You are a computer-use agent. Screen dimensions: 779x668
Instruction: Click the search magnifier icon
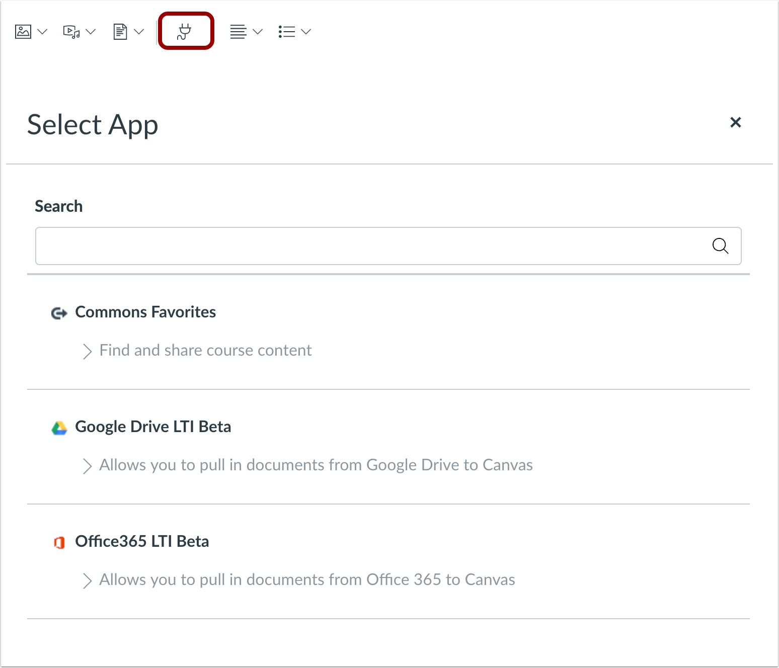coord(720,246)
